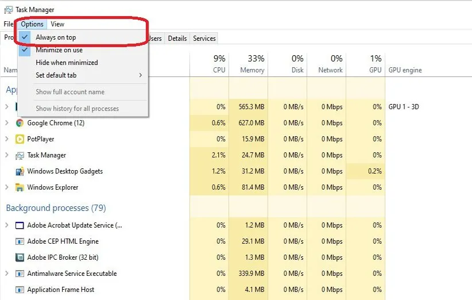472x300 pixels.
Task: Click the Windows Explorer folder icon
Action: 20,187
